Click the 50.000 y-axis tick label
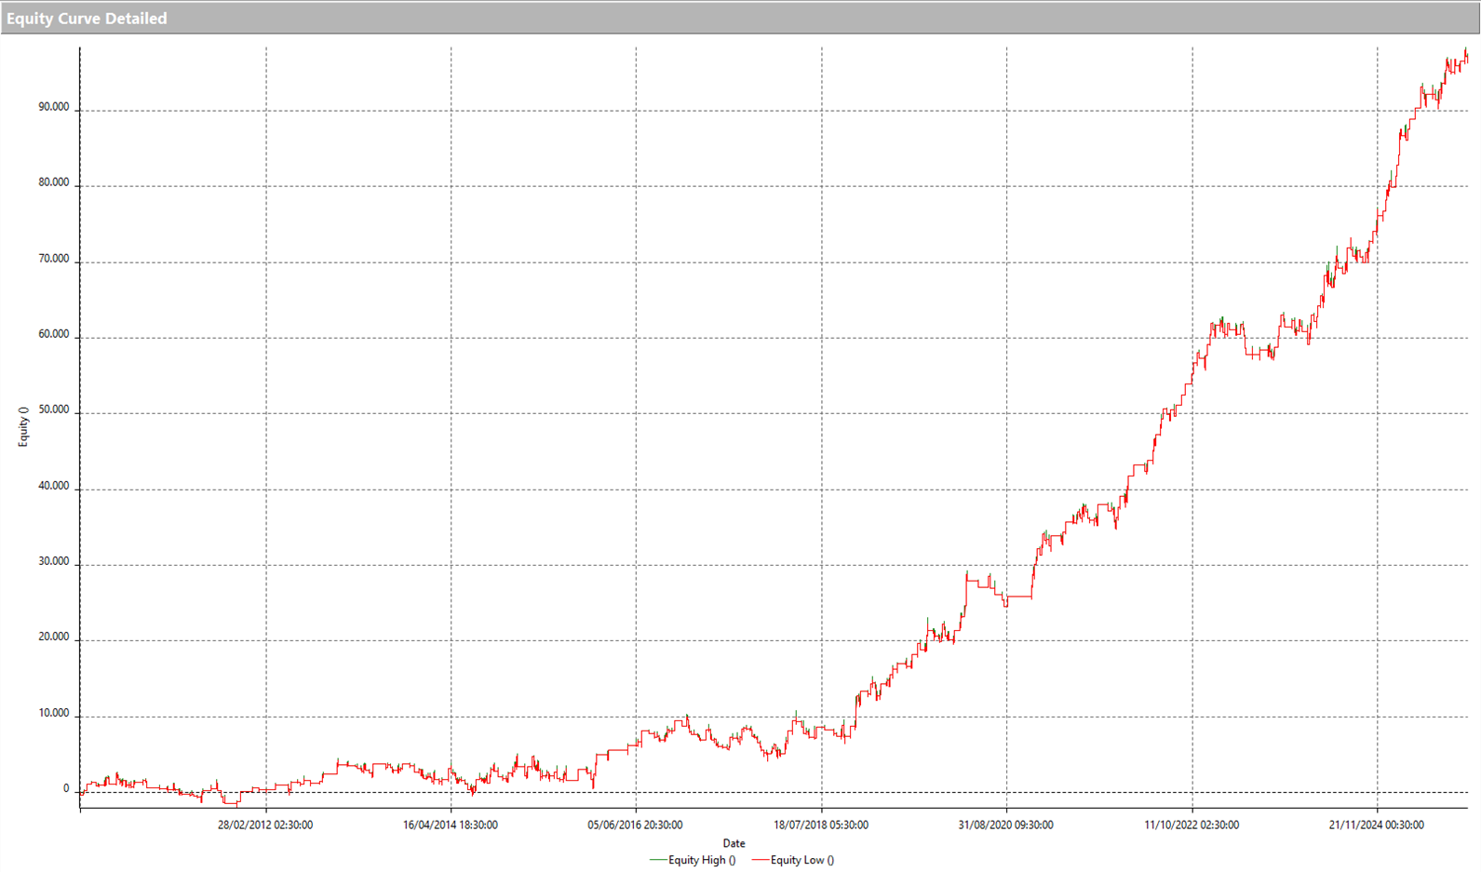 53,409
